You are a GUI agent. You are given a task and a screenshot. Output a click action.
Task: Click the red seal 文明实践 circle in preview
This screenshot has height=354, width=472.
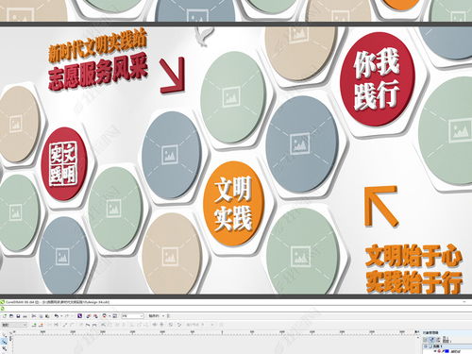click(x=64, y=163)
